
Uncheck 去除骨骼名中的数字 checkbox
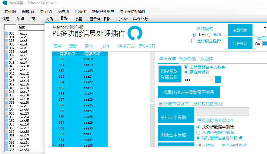[x=186, y=67]
